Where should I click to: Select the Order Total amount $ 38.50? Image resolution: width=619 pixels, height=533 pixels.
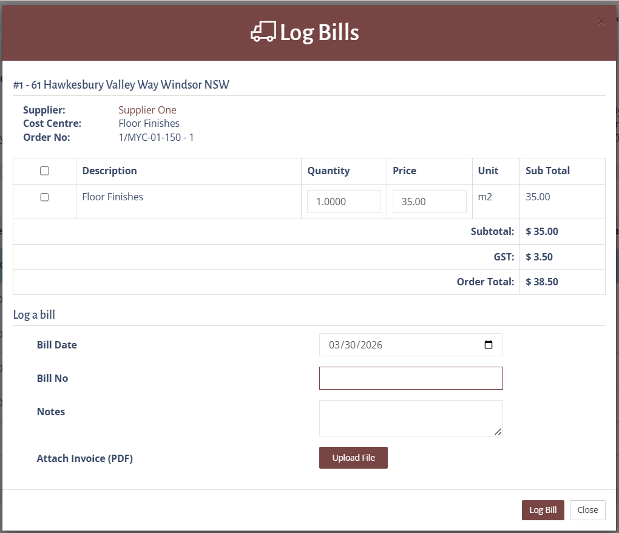tap(542, 282)
